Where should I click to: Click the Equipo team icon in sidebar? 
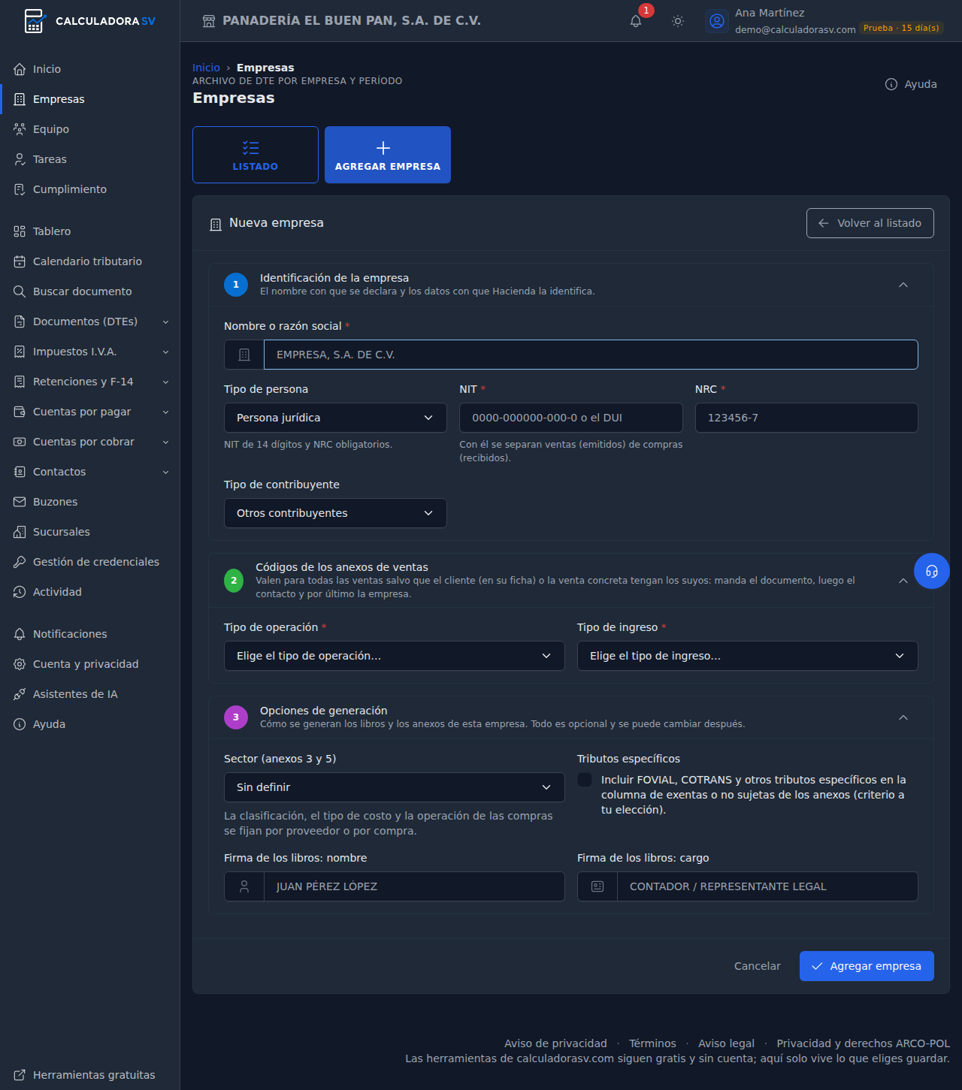pyautogui.click(x=20, y=129)
